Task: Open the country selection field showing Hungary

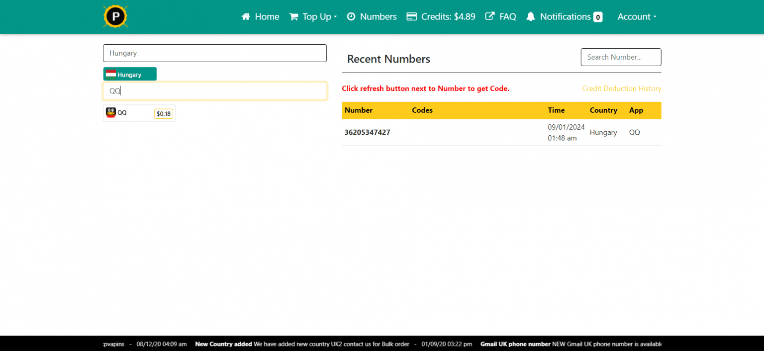Action: pyautogui.click(x=215, y=53)
